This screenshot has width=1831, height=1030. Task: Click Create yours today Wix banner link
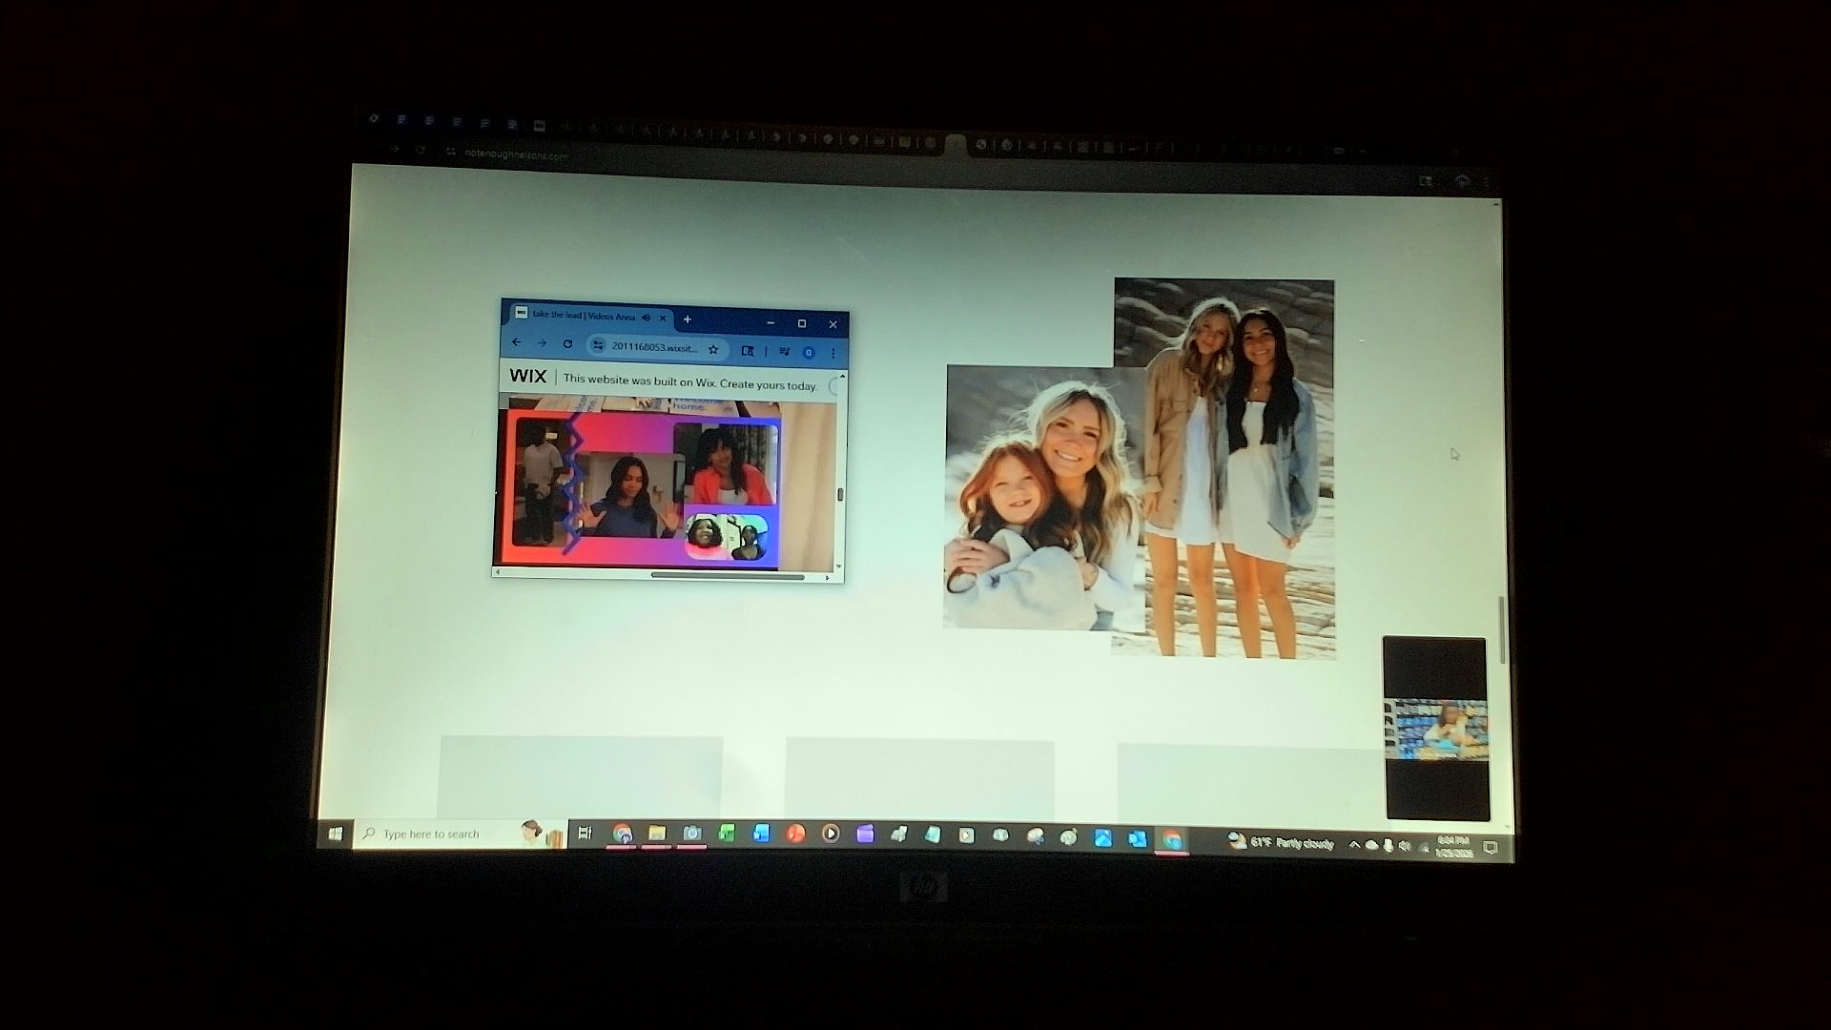click(x=769, y=384)
